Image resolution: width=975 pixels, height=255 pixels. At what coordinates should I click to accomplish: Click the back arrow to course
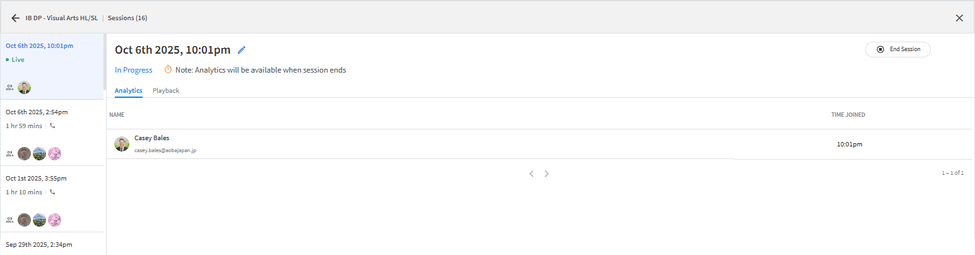[16, 18]
